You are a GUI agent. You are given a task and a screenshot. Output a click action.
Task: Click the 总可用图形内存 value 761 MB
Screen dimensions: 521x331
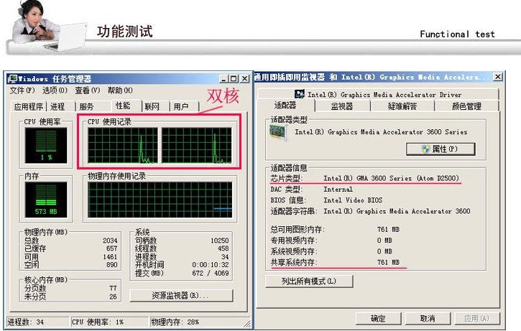coord(388,230)
